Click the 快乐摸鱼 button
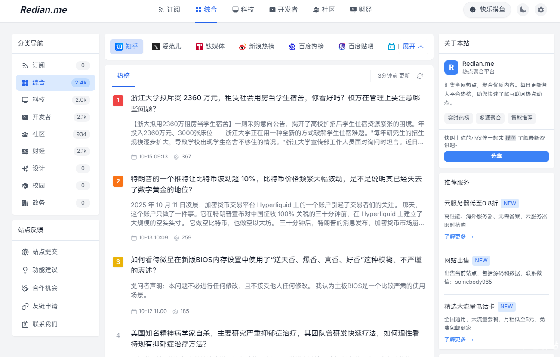560x357 pixels. tap(487, 9)
